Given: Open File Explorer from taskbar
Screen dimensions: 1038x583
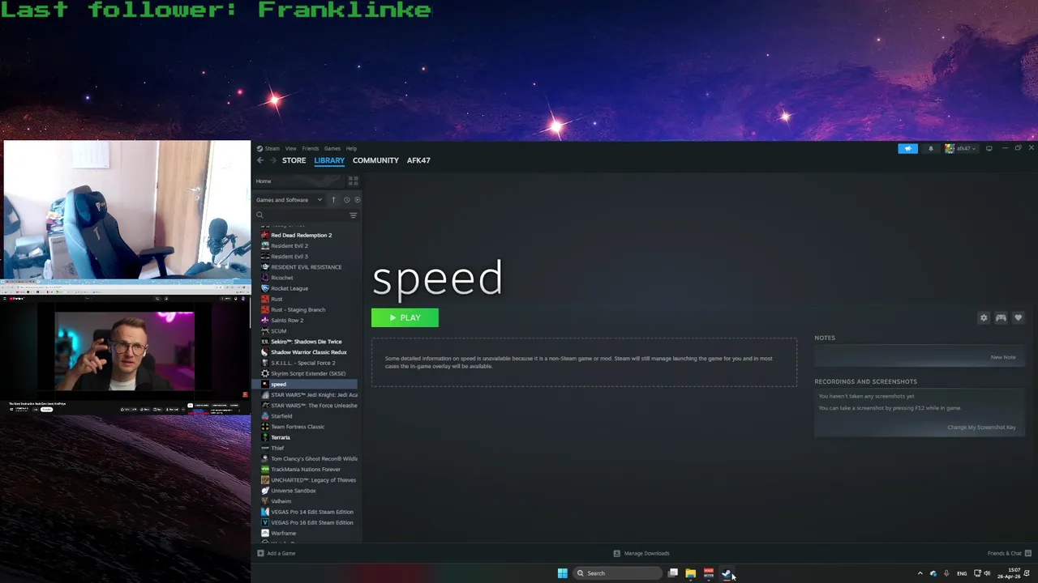Looking at the screenshot, I should tap(690, 573).
